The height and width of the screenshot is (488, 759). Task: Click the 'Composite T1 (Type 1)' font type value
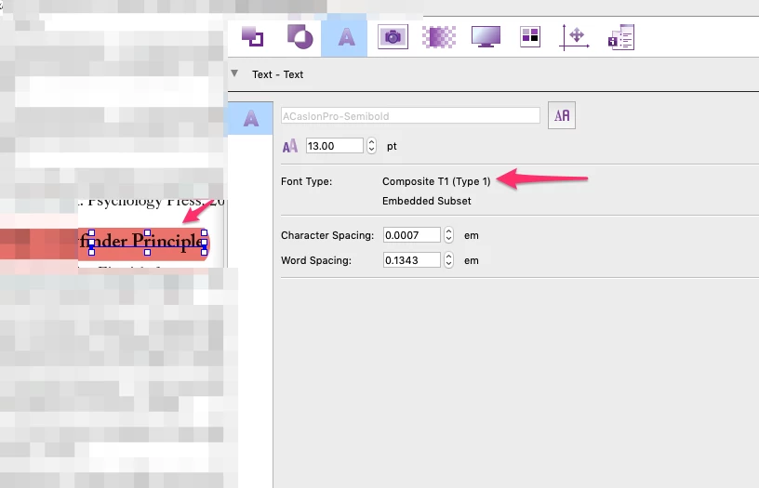tap(436, 181)
